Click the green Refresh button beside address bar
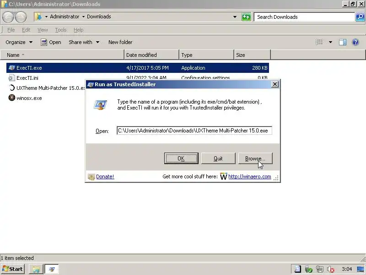 click(246, 17)
